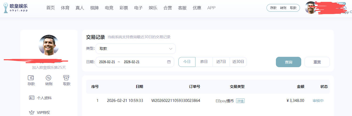Select the 昨日 date range option
Screen dimensions: 352x116
[204, 62]
